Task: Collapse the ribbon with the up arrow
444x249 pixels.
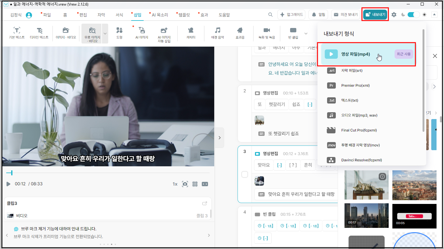Action: tap(435, 15)
